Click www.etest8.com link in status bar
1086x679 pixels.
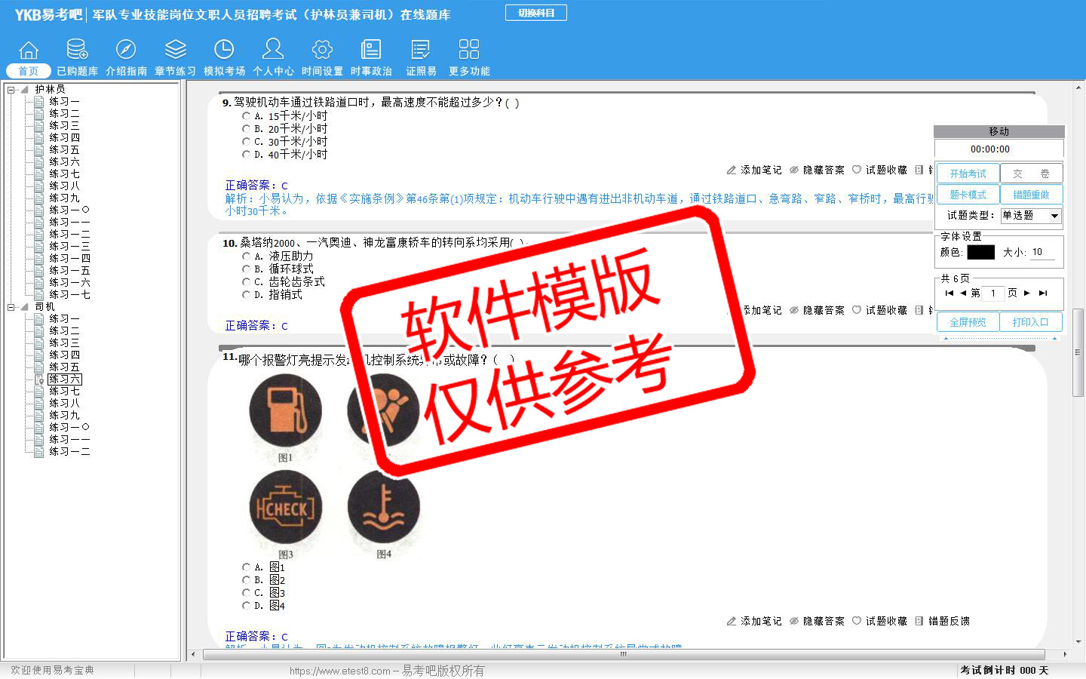(340, 671)
